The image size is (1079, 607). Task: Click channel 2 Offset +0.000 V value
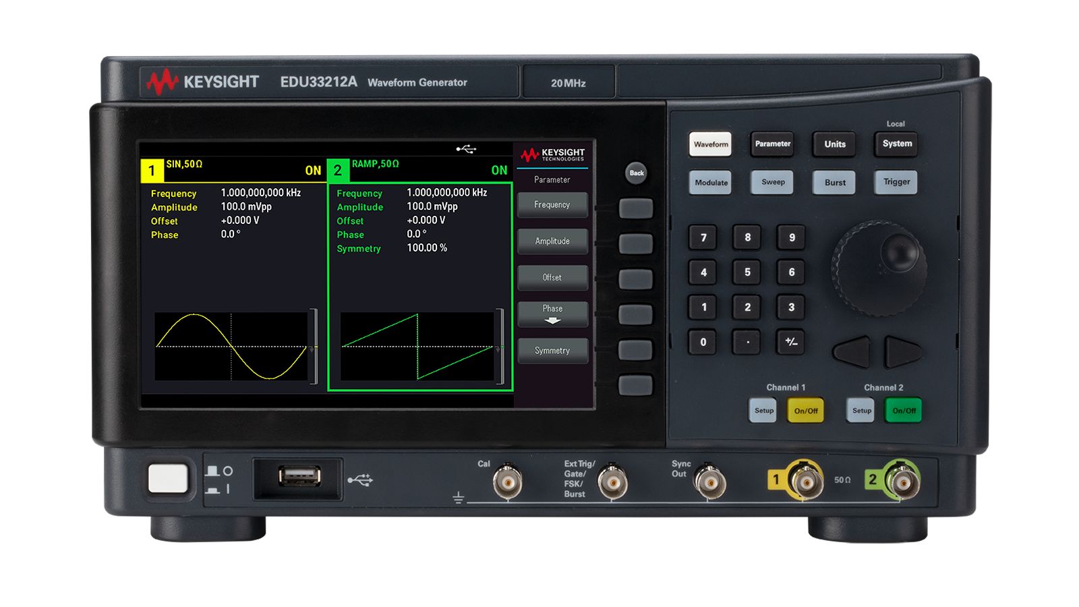pyautogui.click(x=426, y=221)
